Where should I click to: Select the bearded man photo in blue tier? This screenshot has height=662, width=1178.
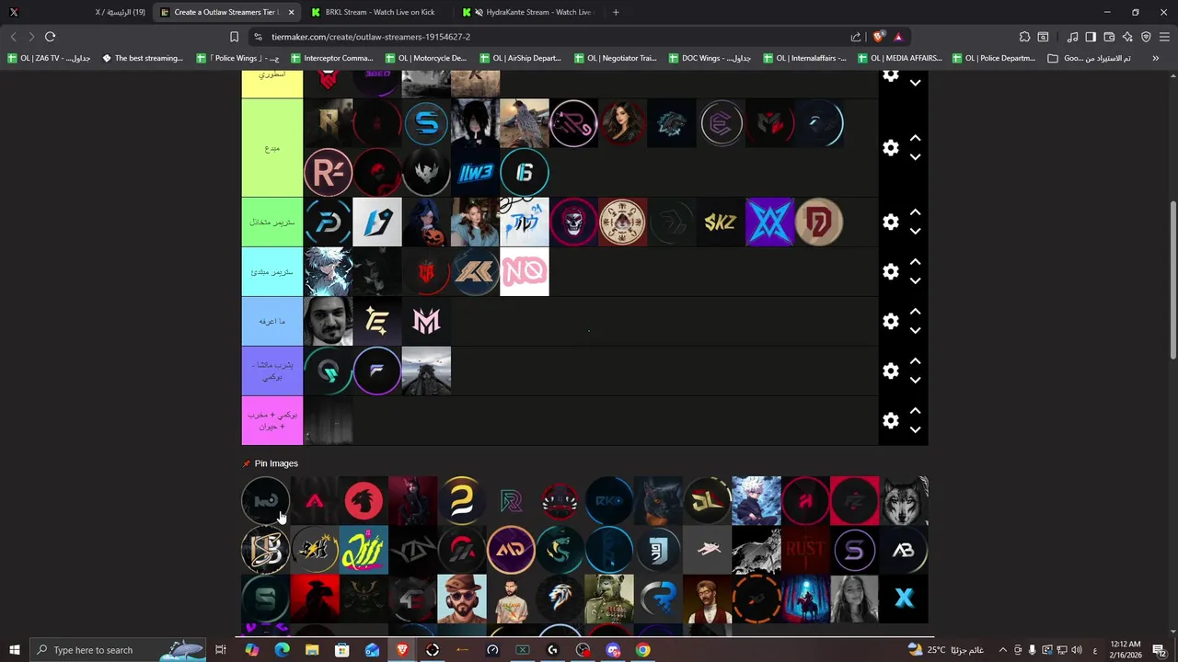[x=328, y=321]
